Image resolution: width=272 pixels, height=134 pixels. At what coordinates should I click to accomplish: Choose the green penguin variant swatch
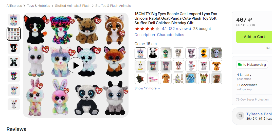click(x=166, y=53)
